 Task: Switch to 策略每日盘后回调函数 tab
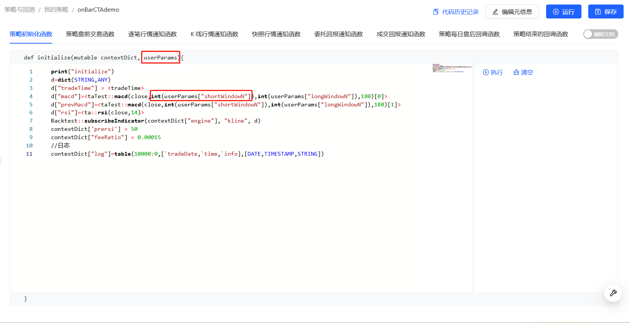469,34
